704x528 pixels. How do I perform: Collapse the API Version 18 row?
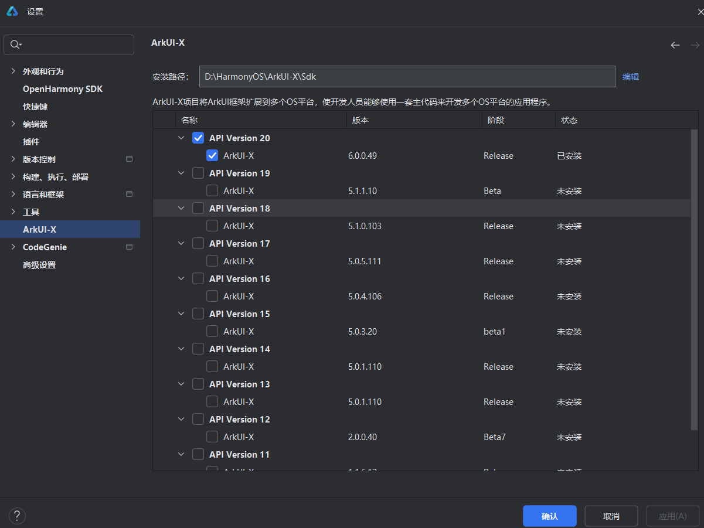(x=181, y=209)
